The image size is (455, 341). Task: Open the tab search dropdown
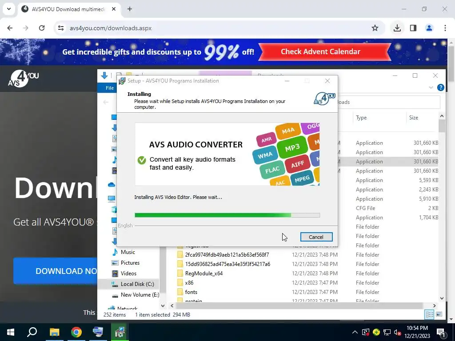(9, 9)
